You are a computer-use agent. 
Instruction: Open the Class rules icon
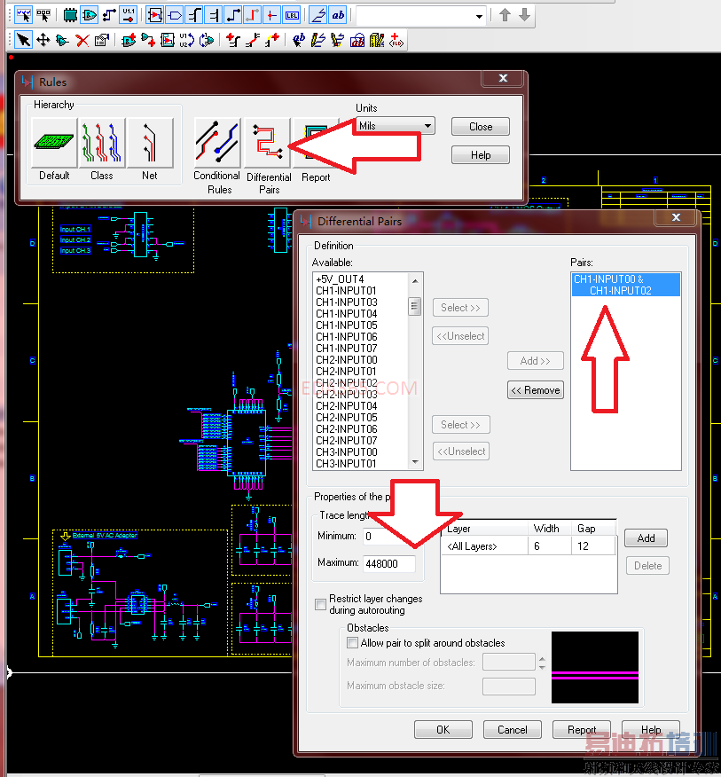[102, 143]
